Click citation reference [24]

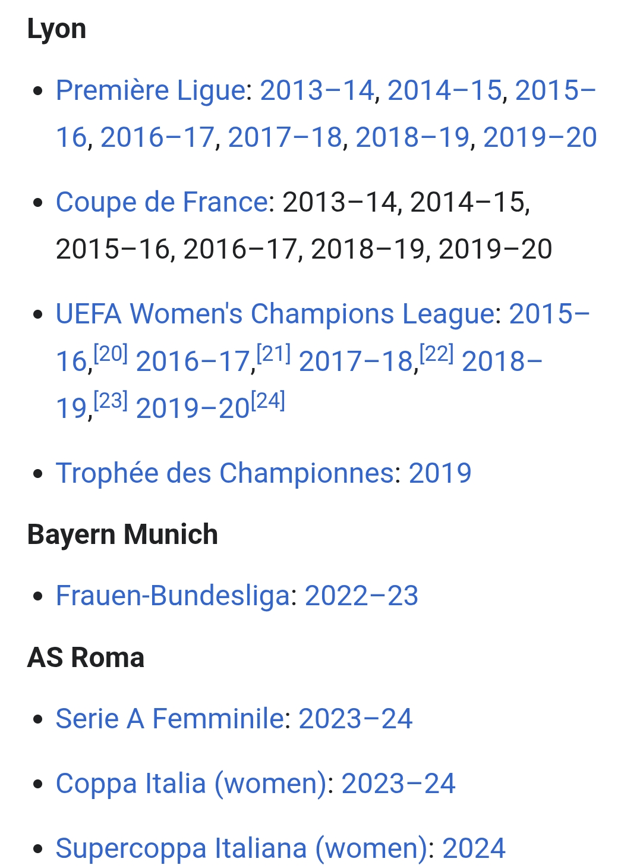[x=268, y=401]
